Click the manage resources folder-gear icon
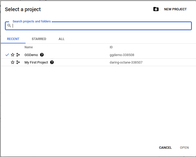Image resolution: width=196 pixels, height=157 pixels. (x=156, y=9)
